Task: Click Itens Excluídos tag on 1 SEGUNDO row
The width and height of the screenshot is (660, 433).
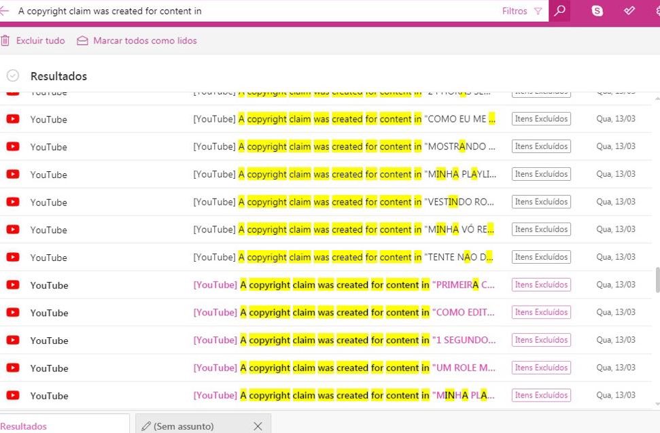Action: point(541,340)
